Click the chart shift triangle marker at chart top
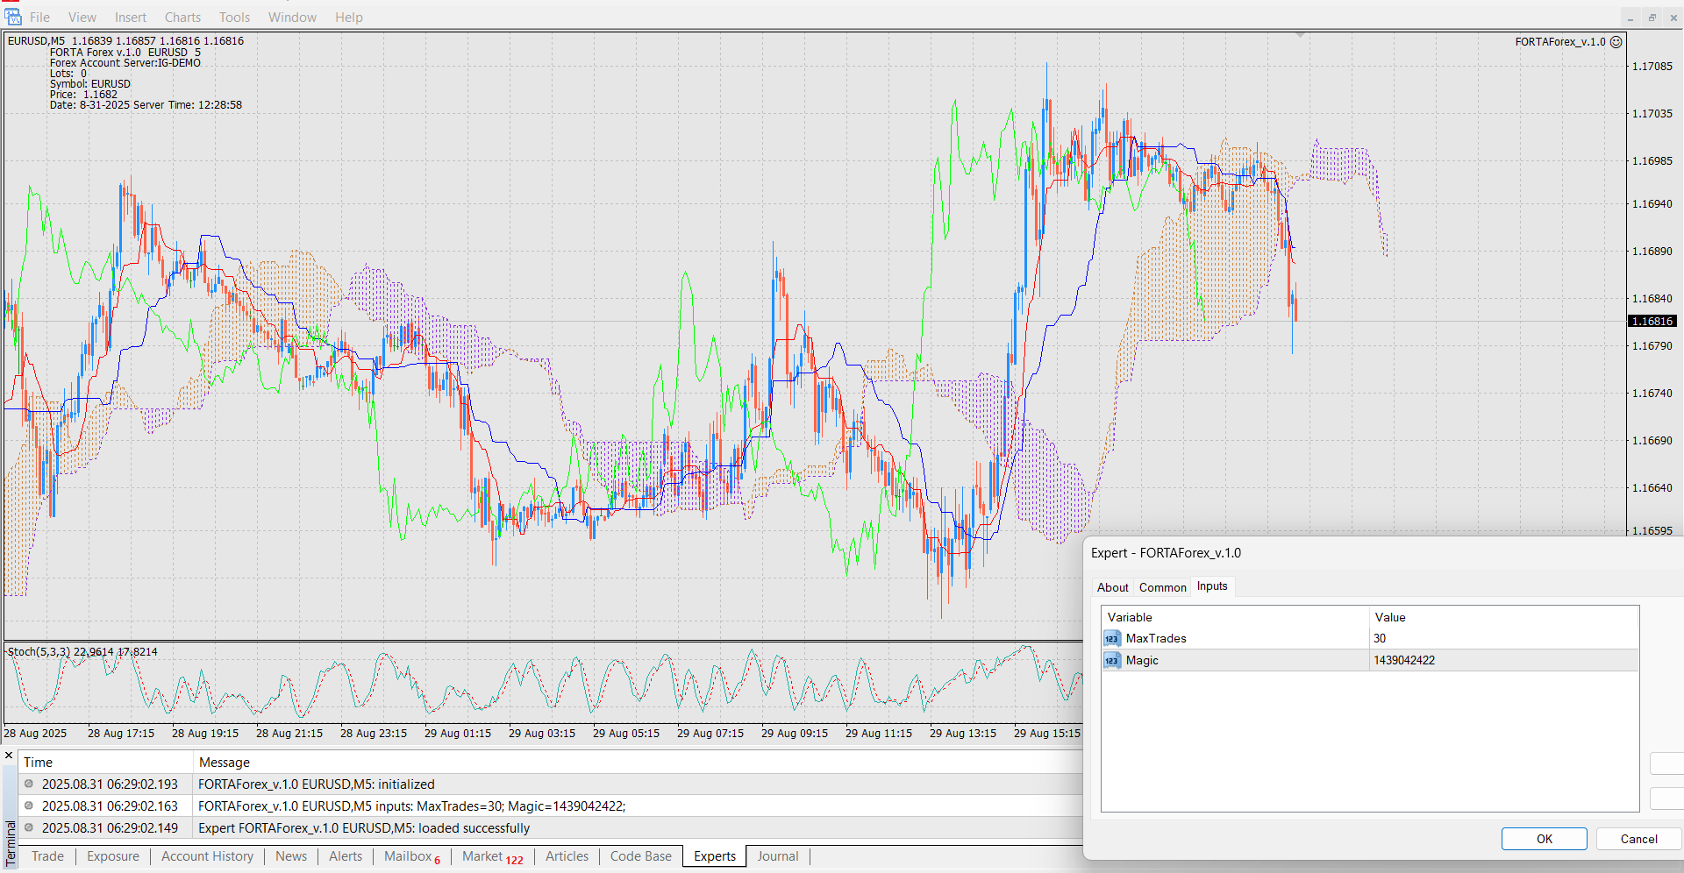1684x873 pixels. coord(1300,35)
